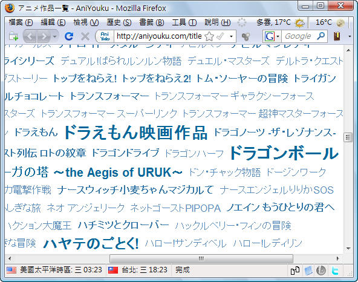The width and height of the screenshot is (358, 282).
Task: Open the ハヤテのごとく! link
Action: coord(91,244)
